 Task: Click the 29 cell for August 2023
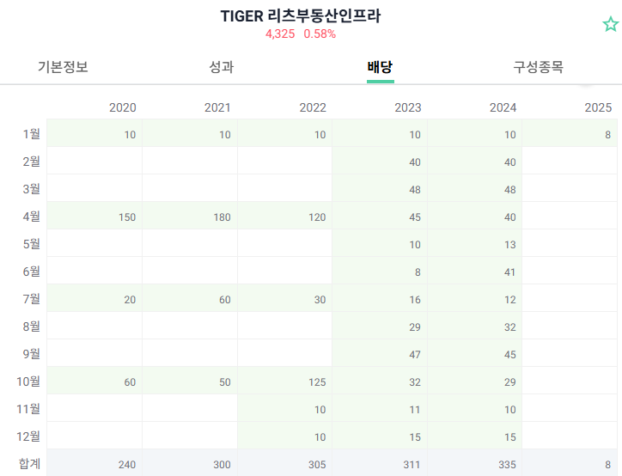click(x=380, y=326)
